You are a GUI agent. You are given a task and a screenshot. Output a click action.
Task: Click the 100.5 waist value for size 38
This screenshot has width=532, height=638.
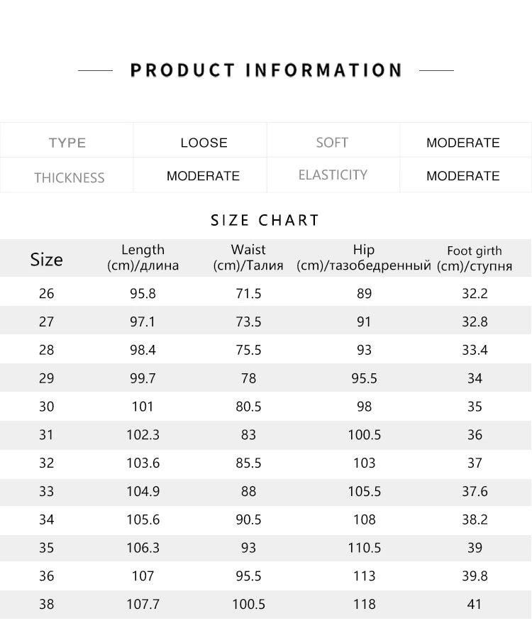click(248, 605)
